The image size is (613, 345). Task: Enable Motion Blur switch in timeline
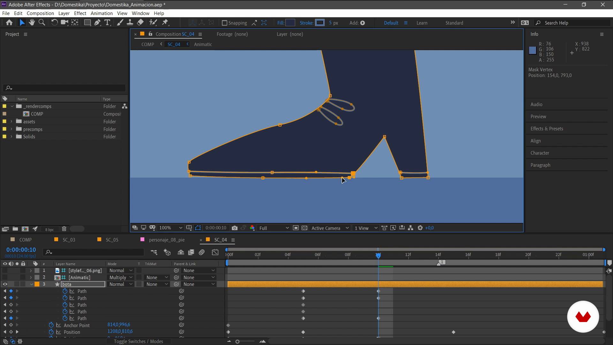pos(202,252)
